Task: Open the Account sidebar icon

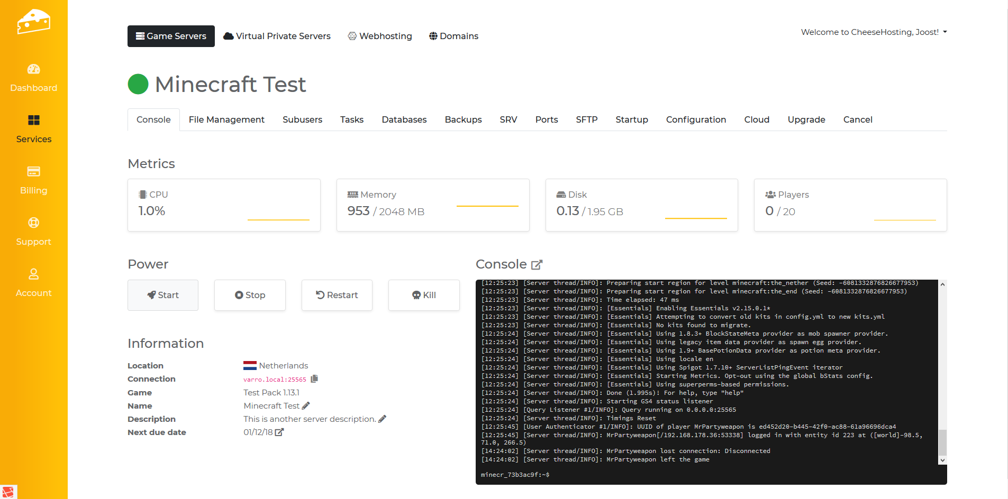Action: (x=33, y=274)
